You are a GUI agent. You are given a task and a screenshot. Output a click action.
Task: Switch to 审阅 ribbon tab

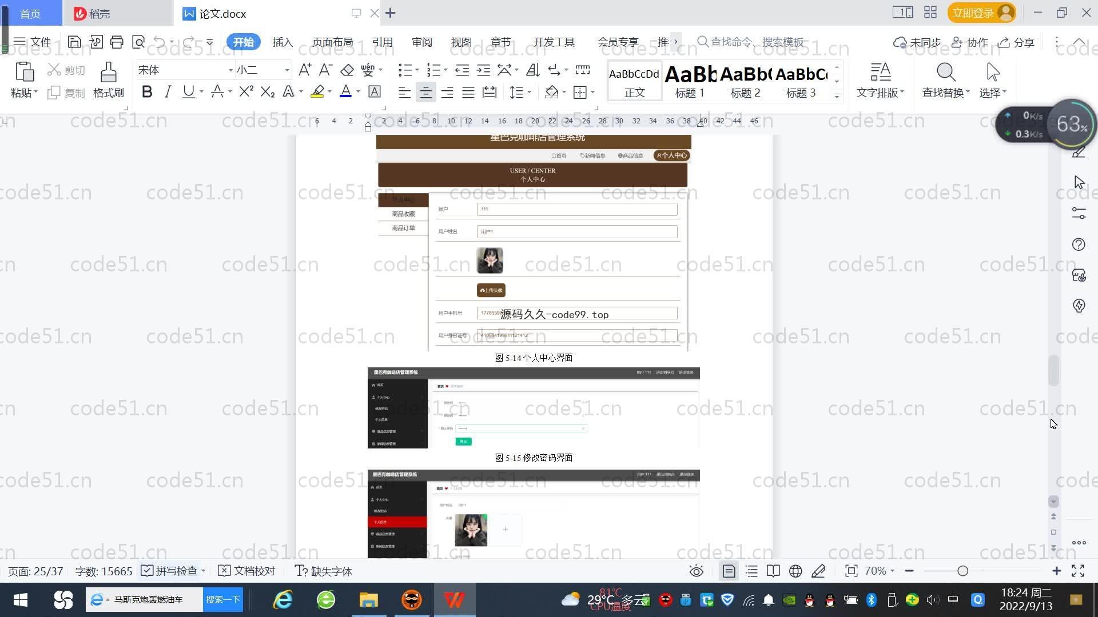pyautogui.click(x=421, y=42)
